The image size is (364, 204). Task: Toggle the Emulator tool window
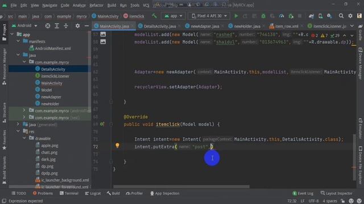coord(360,129)
